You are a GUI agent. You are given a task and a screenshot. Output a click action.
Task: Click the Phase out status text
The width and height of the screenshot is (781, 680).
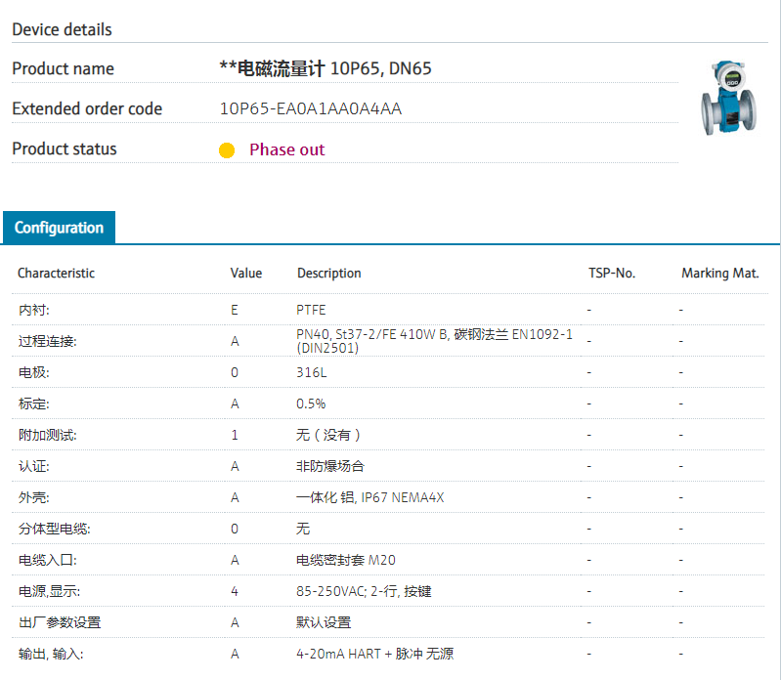(x=286, y=149)
